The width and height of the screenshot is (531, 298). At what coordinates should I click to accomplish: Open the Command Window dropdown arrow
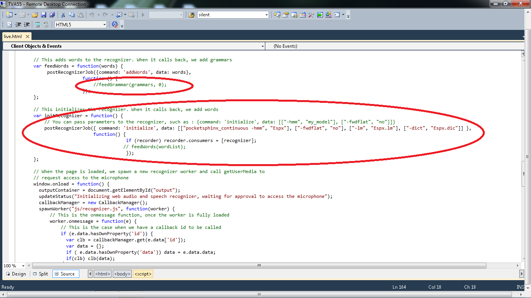(343, 15)
